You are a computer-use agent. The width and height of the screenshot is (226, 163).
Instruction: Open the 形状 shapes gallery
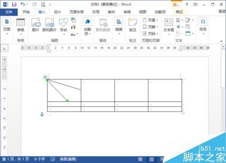[x=64, y=27]
